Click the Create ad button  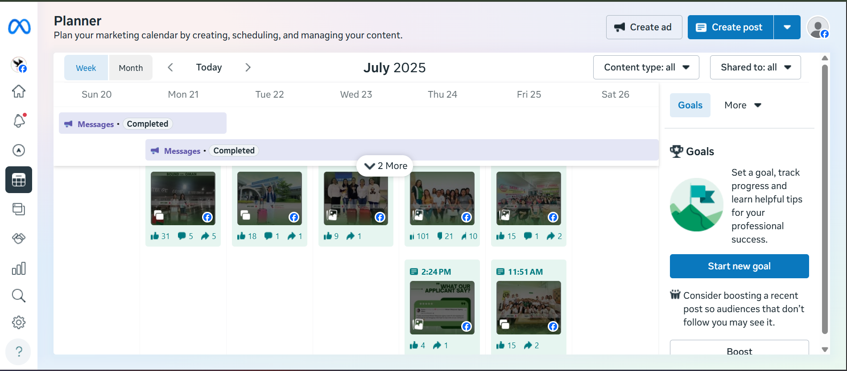644,27
